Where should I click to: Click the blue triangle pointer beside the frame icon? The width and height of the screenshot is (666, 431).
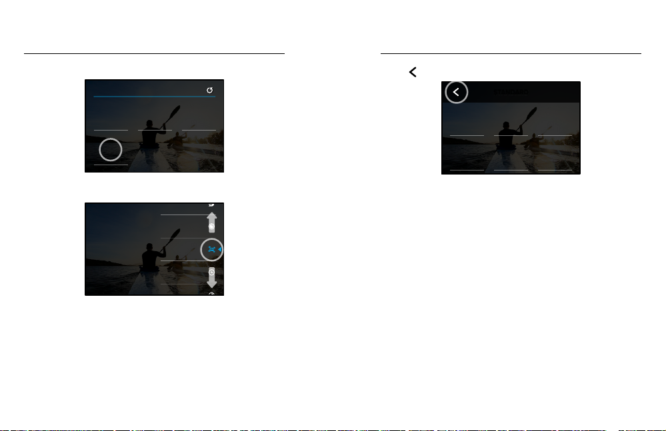pos(220,249)
